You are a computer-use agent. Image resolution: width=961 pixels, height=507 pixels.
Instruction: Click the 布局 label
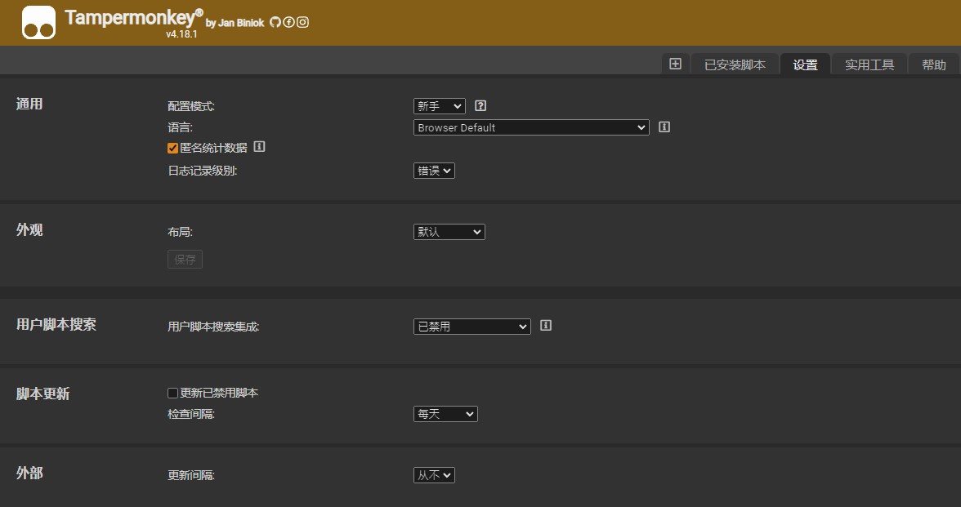(x=180, y=232)
